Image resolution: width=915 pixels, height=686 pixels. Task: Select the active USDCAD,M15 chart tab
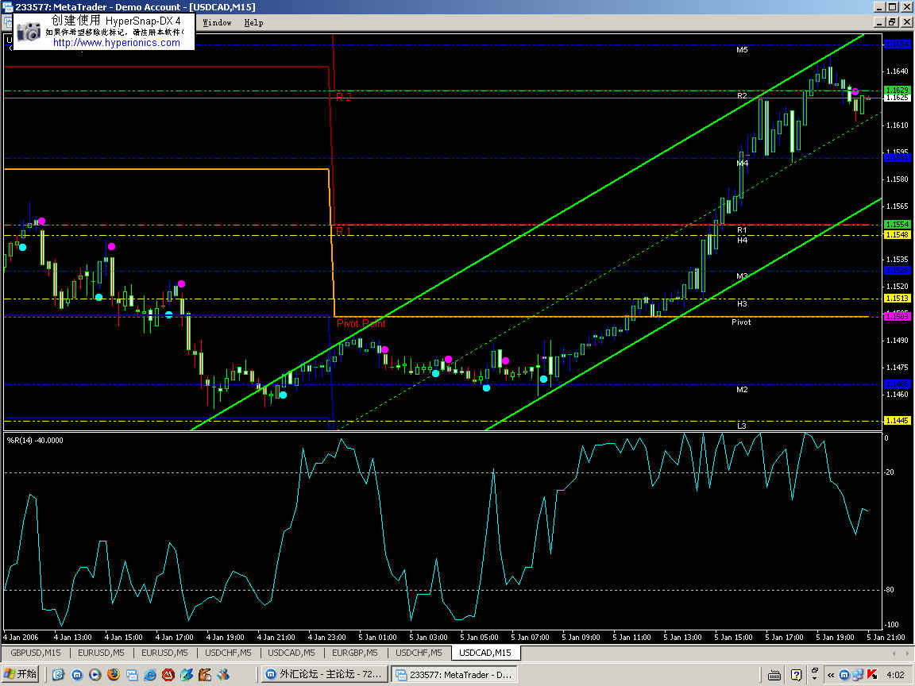click(485, 653)
